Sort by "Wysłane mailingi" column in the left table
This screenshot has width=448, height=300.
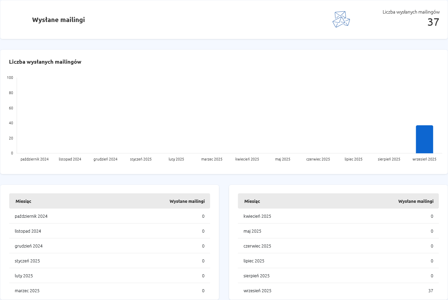[x=187, y=201]
